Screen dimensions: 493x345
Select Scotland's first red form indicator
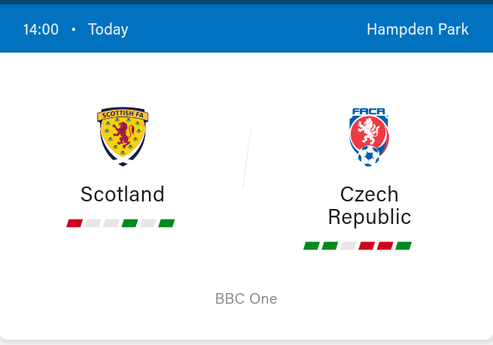point(75,223)
